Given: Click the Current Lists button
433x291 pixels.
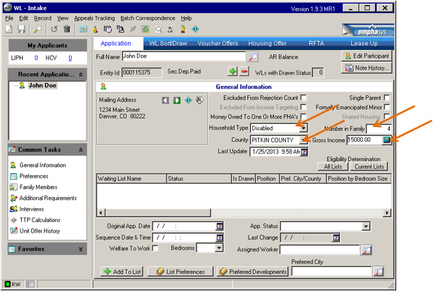Looking at the screenshot, I should pyautogui.click(x=369, y=166).
